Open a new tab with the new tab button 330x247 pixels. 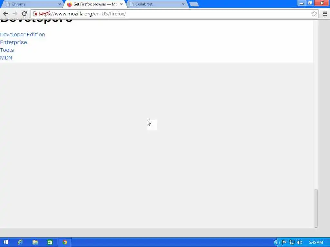point(194,4)
